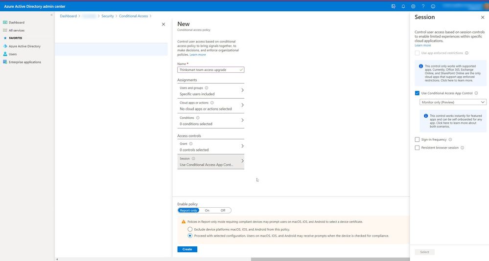
Task: Select Proceed with selected configuration radio
Action: pos(190,236)
